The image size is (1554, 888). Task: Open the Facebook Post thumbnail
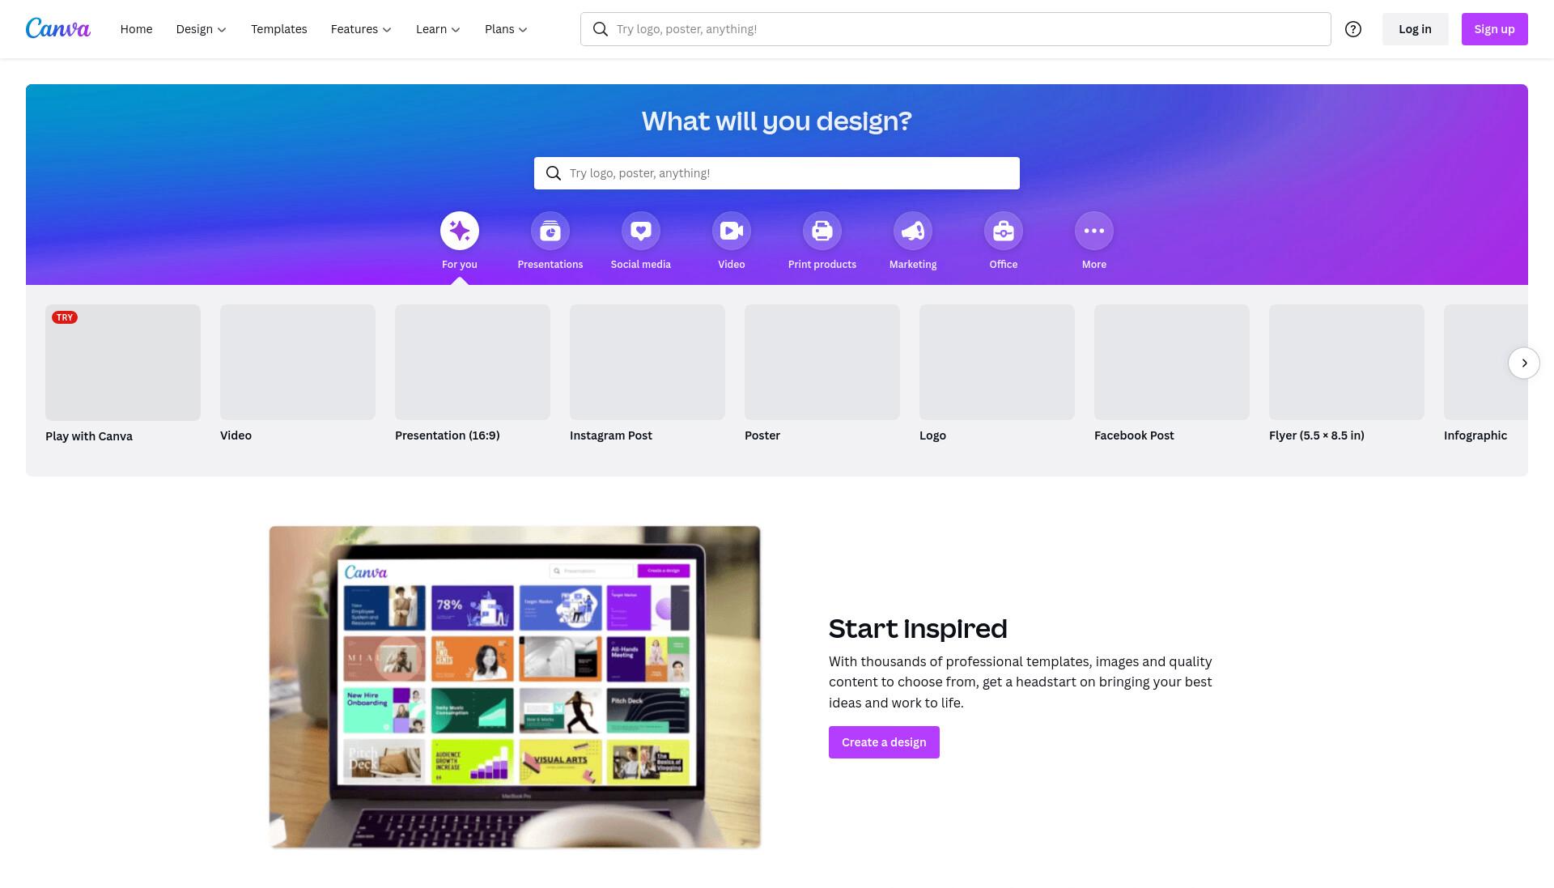1172,362
